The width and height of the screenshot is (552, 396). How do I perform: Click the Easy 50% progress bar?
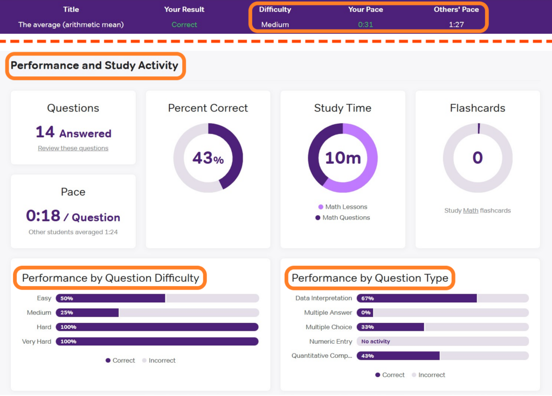click(x=112, y=298)
